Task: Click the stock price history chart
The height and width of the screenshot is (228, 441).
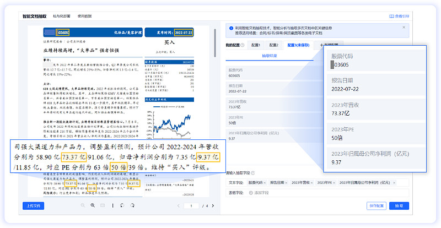Action: point(169,122)
